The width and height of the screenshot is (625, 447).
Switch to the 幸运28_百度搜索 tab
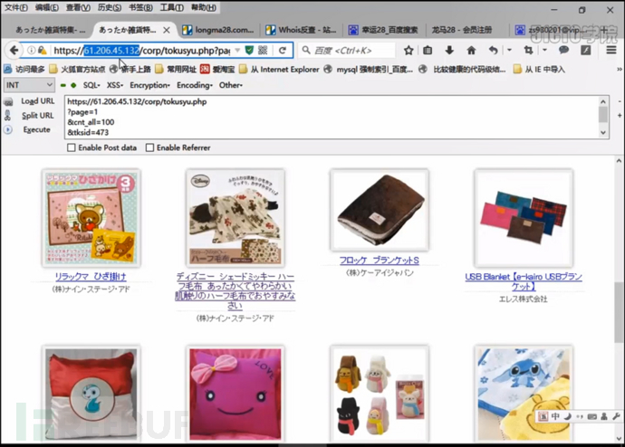(x=383, y=30)
